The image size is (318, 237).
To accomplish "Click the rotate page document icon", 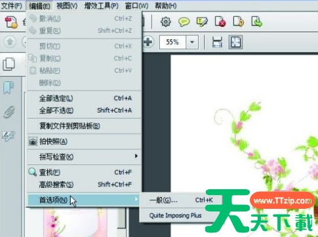I will (x=239, y=22).
